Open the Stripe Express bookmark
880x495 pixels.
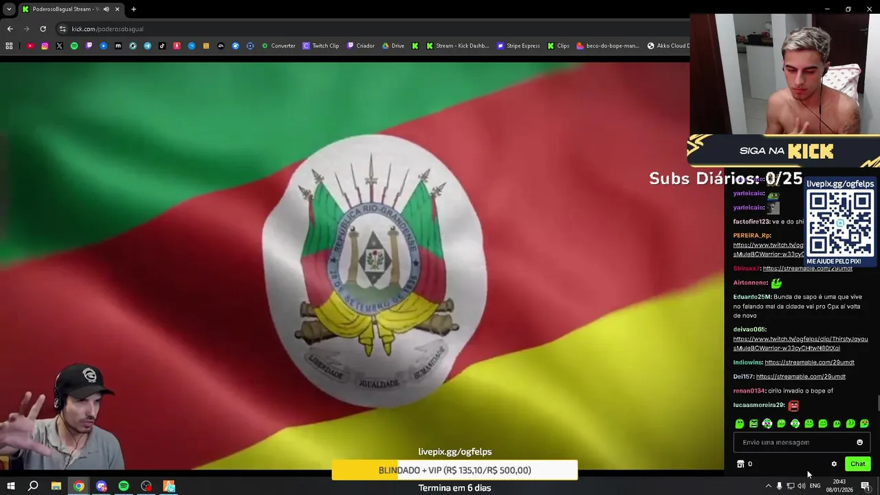click(518, 46)
